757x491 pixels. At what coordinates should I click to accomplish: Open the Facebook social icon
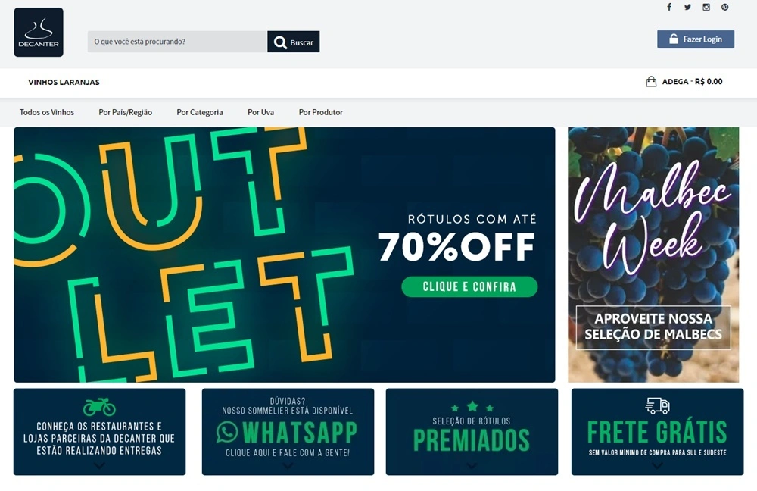coord(669,7)
